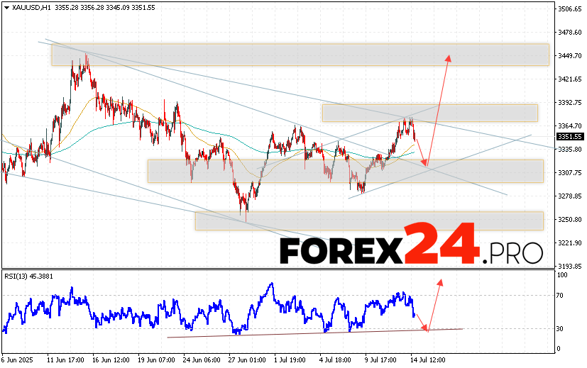Click the current price tag 3351.55
This screenshot has height=368, width=587.
[569, 136]
